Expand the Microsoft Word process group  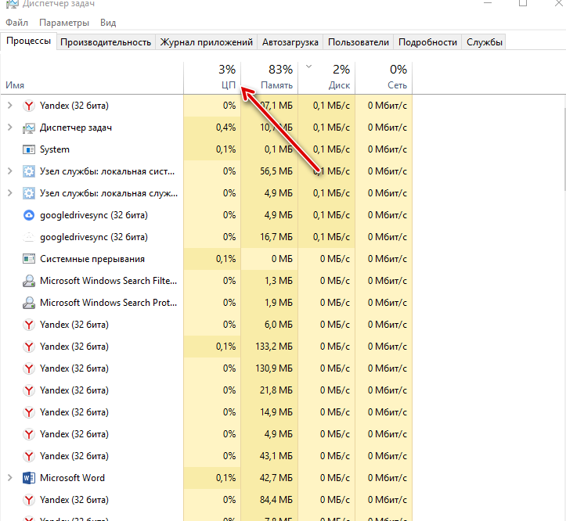10,478
